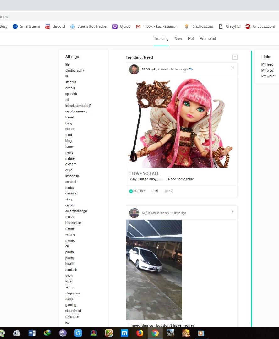Open the Promoted tab
The image size is (279, 339).
207,38
